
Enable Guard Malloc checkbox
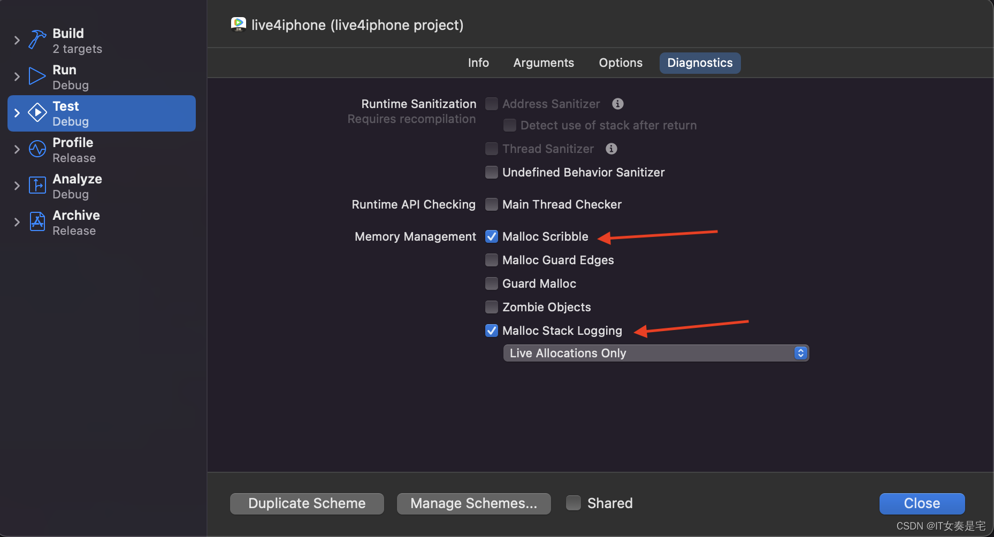492,283
